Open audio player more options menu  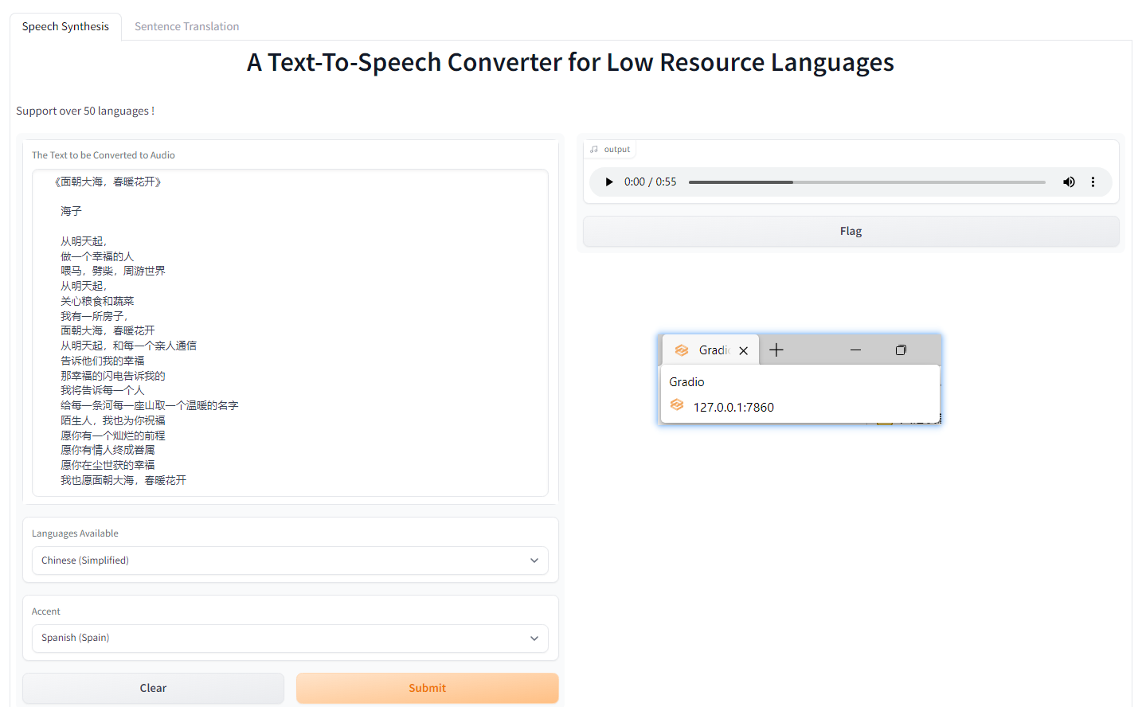click(x=1093, y=182)
